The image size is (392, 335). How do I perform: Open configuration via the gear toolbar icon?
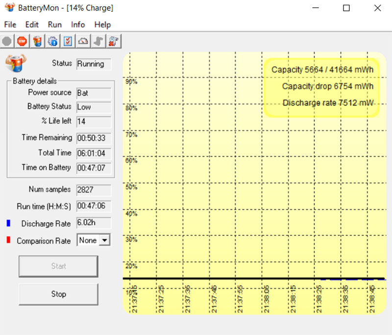[52, 41]
